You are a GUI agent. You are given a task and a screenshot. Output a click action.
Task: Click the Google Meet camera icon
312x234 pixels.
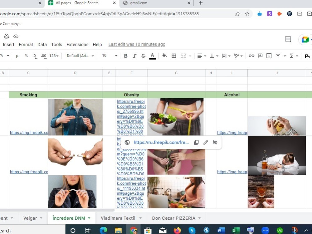(305, 39)
